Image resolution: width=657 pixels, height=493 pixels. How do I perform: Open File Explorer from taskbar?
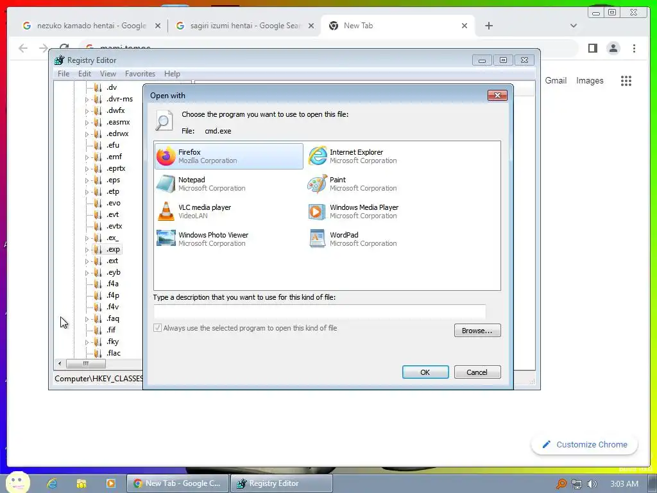81,483
